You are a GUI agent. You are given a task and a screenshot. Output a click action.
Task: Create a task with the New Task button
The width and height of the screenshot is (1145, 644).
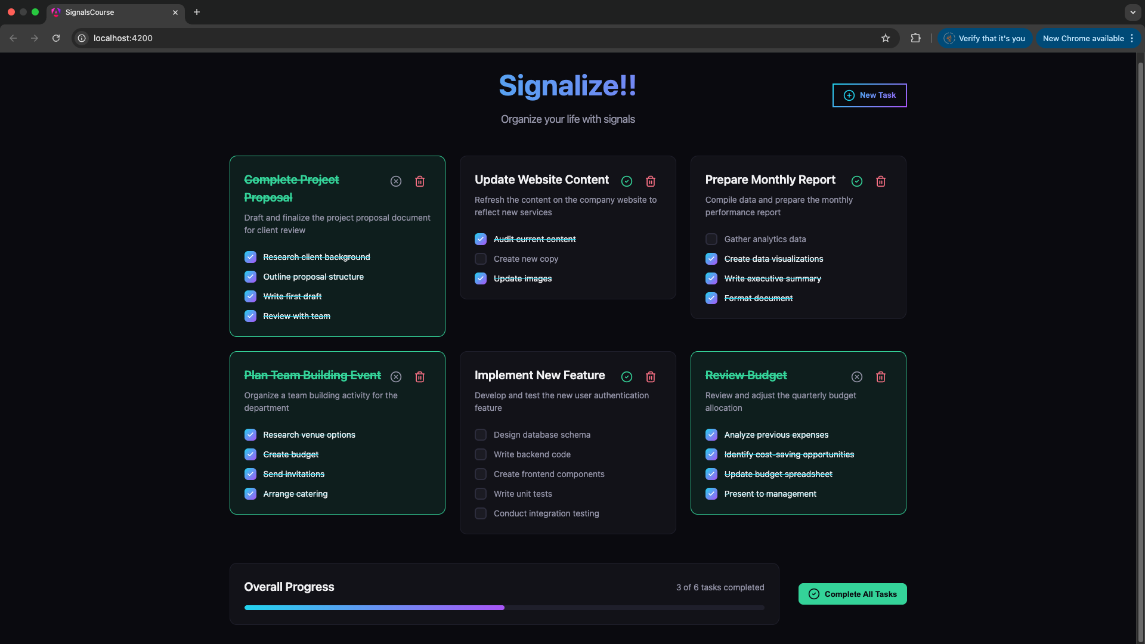[869, 95]
